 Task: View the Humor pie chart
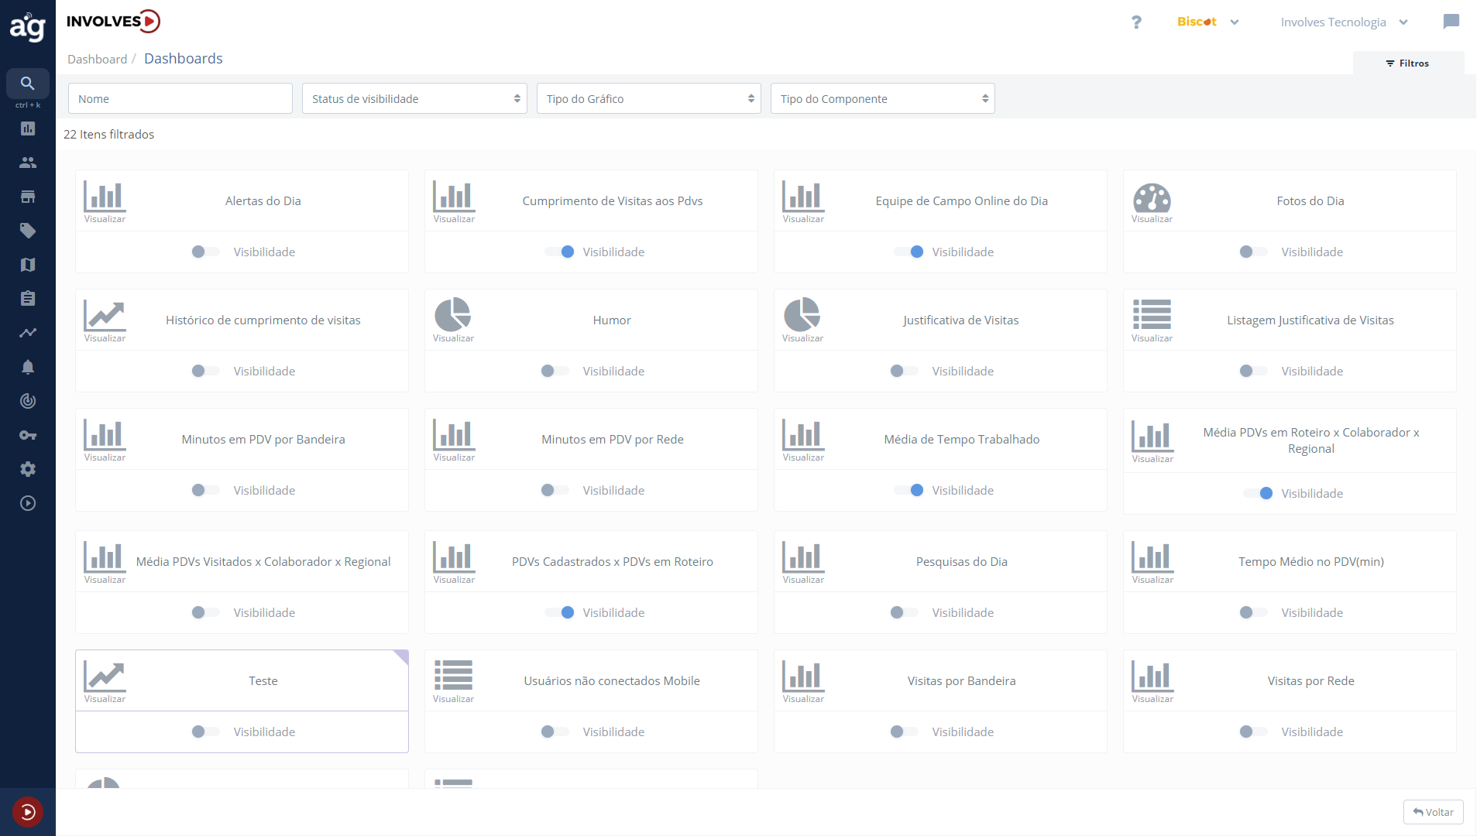coord(453,315)
